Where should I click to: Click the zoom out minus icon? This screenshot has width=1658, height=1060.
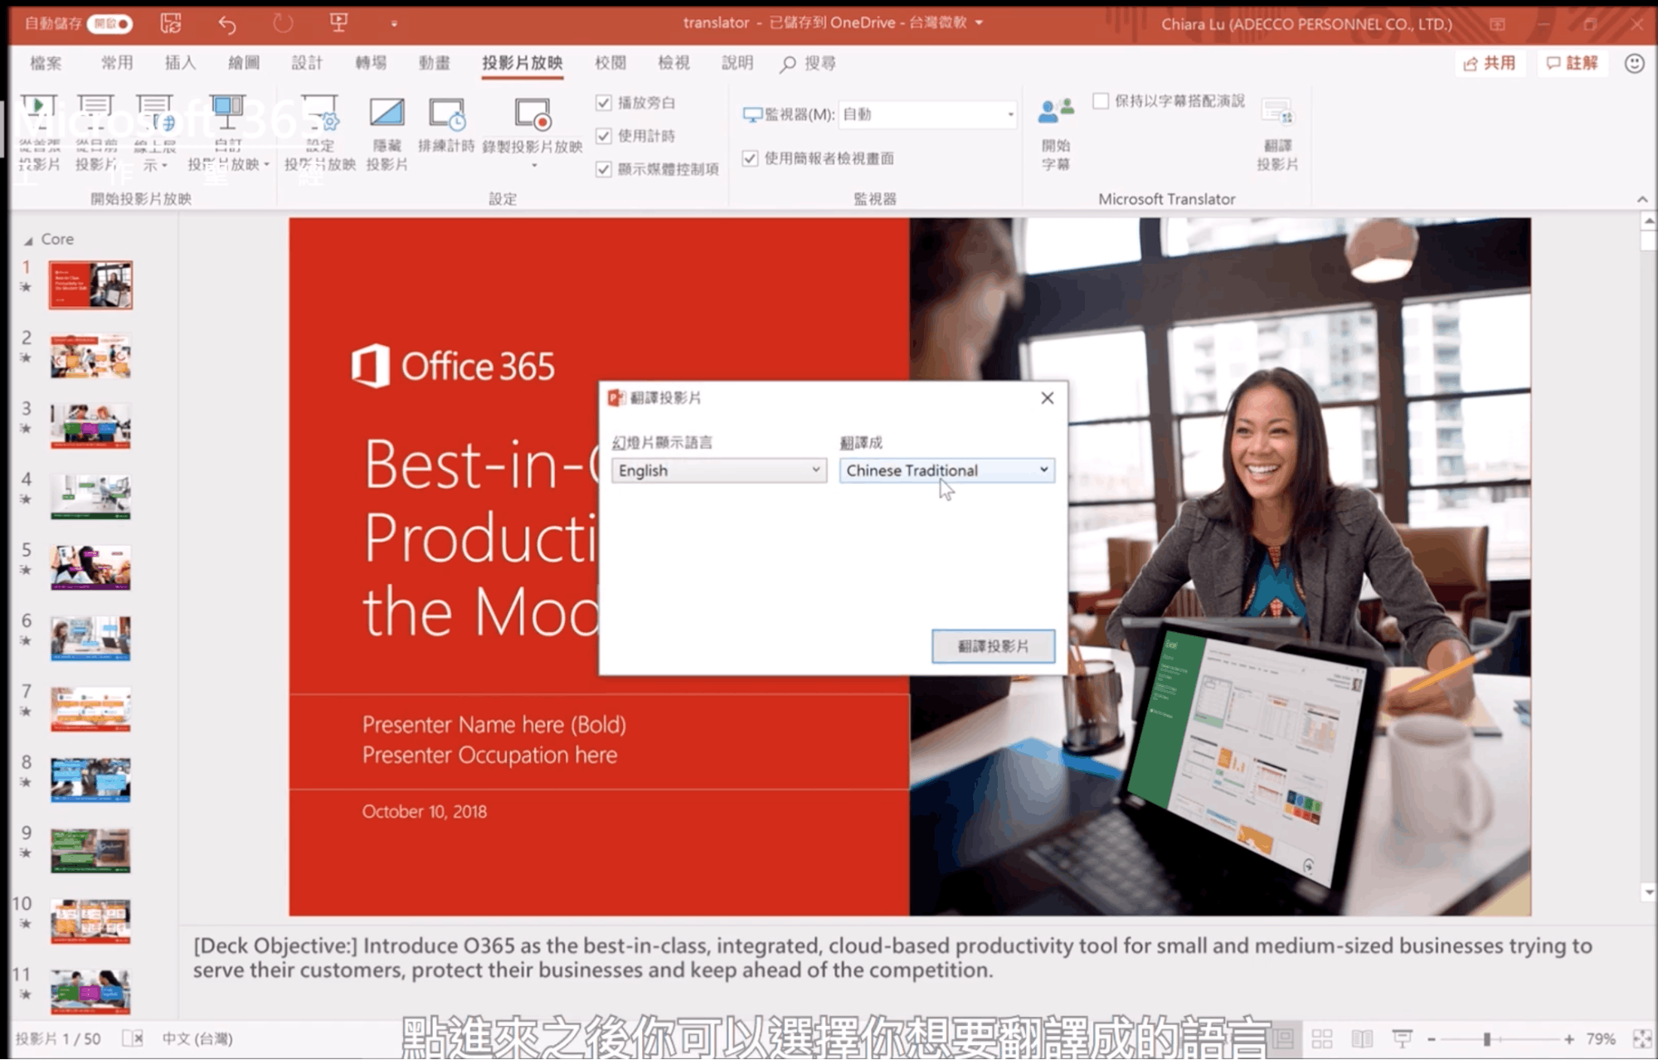pos(1432,1038)
